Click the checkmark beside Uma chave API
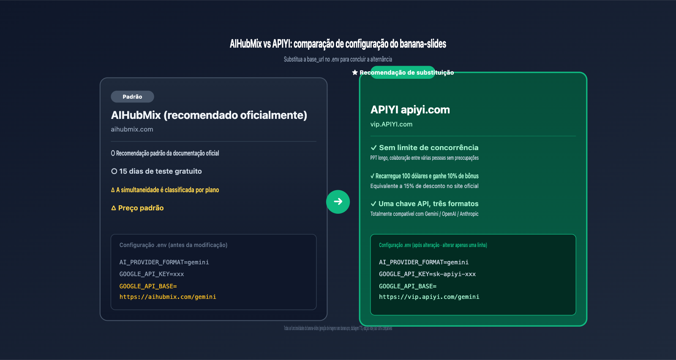 click(373, 204)
